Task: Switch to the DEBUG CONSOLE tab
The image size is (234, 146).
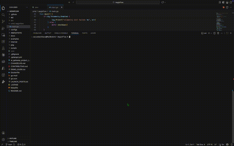Action: point(61,33)
